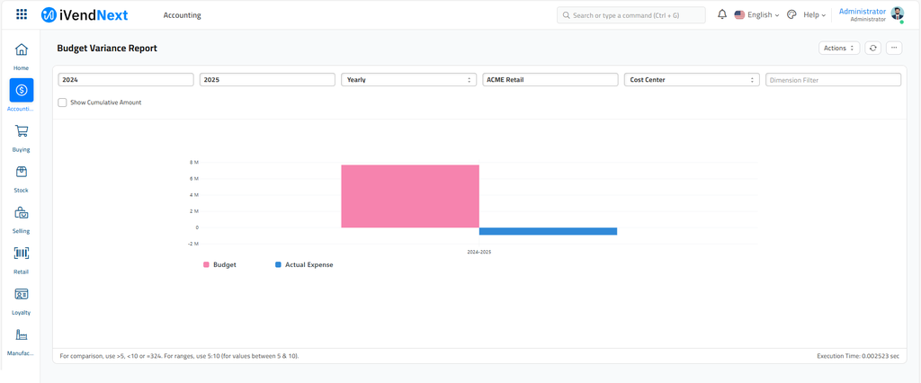Click the Dimension Filter input field
This screenshot has height=383, width=921.
click(x=833, y=80)
